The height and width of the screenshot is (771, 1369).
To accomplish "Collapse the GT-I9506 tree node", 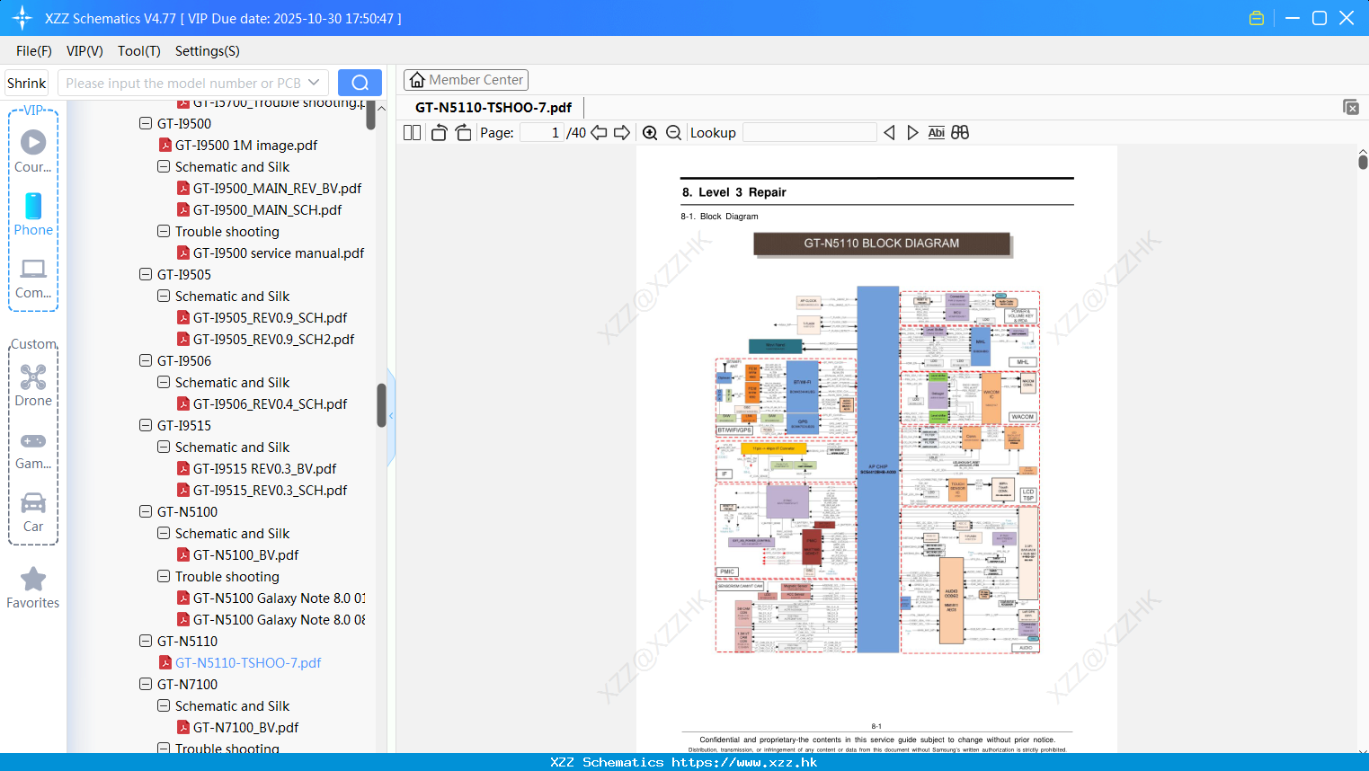I will (146, 360).
